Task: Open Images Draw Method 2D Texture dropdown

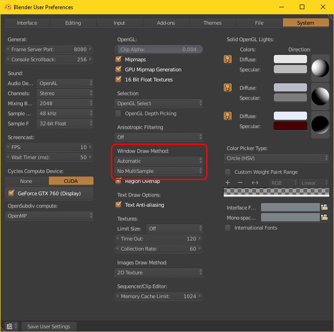Action: 158,273
